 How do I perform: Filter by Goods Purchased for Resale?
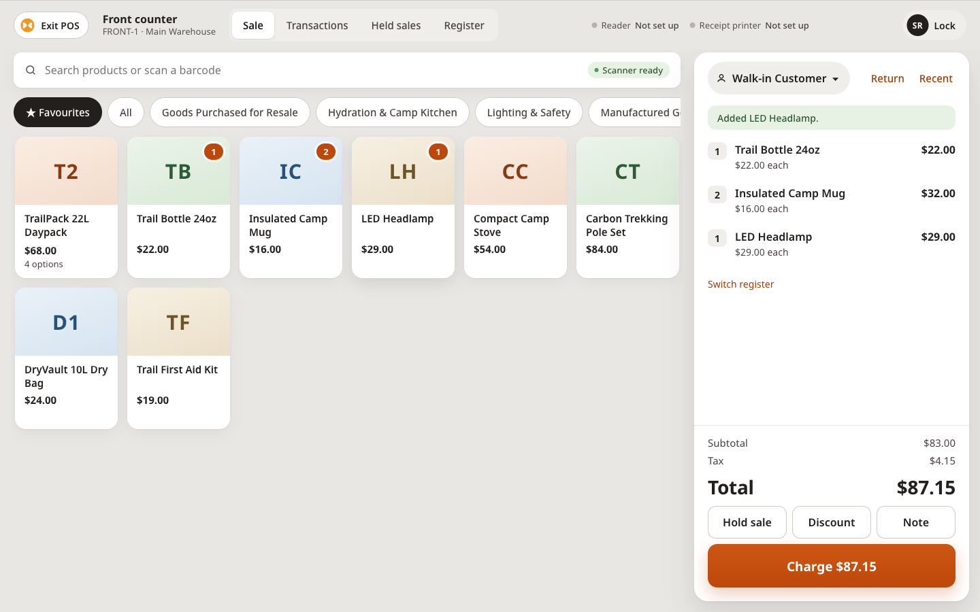[230, 112]
